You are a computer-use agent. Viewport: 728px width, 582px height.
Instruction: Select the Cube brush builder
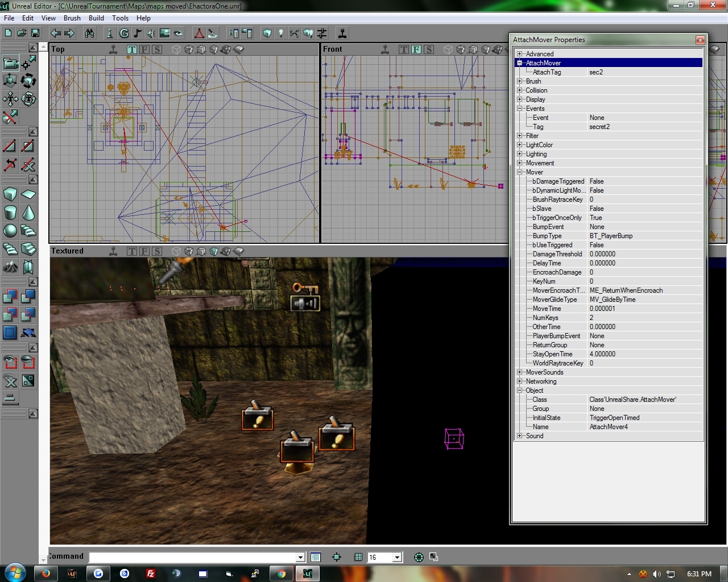pos(10,194)
